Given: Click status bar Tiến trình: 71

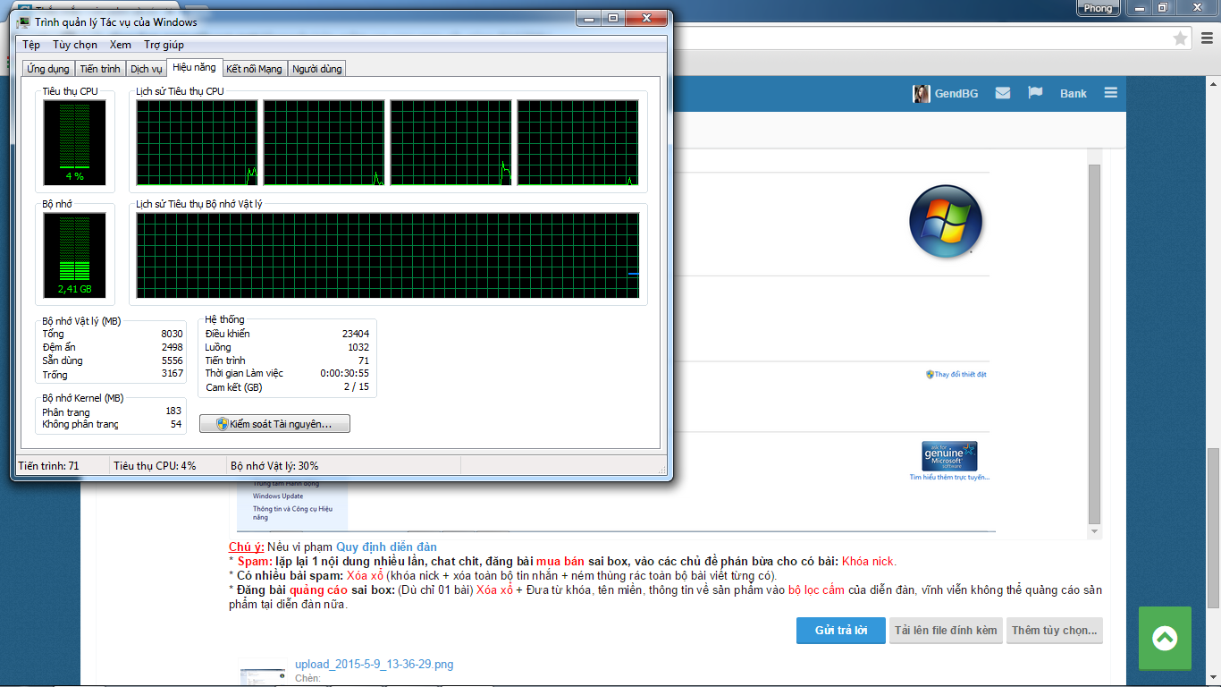Looking at the screenshot, I should pos(48,466).
